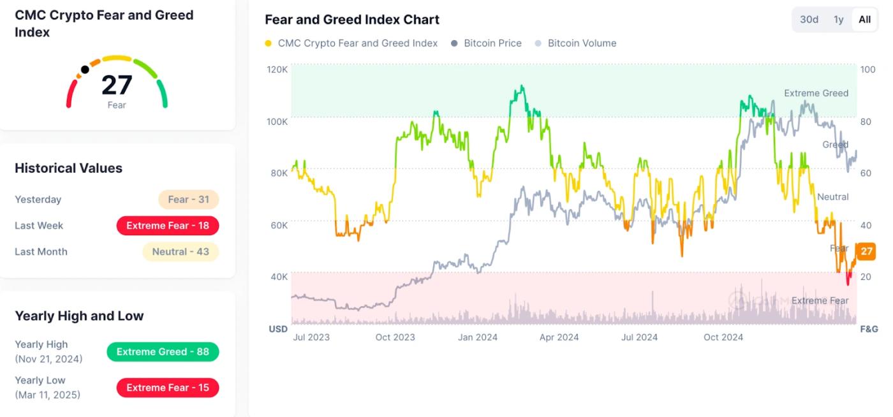Click the black needle marker on the gauge
Image resolution: width=893 pixels, height=417 pixels.
85,69
